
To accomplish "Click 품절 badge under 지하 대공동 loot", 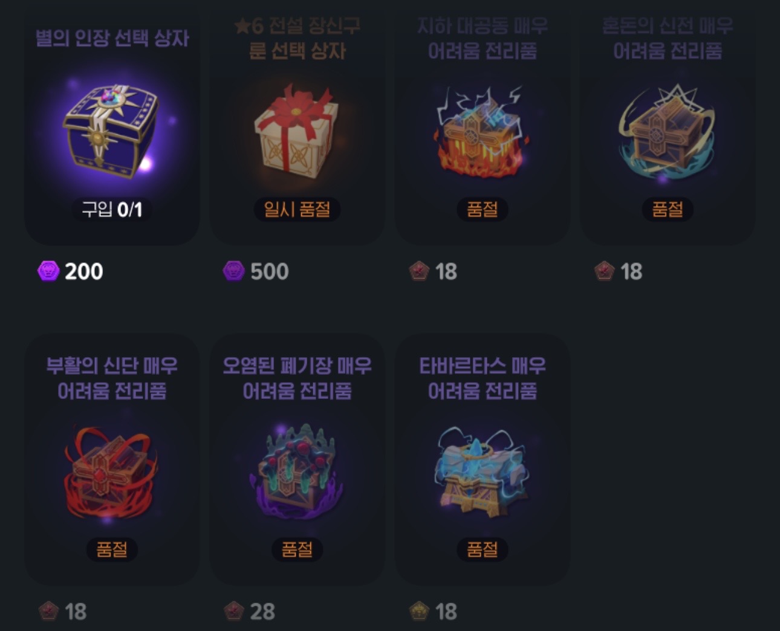I will [x=482, y=210].
